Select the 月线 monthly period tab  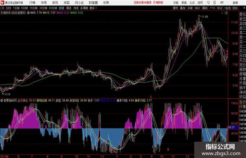coord(76,8)
